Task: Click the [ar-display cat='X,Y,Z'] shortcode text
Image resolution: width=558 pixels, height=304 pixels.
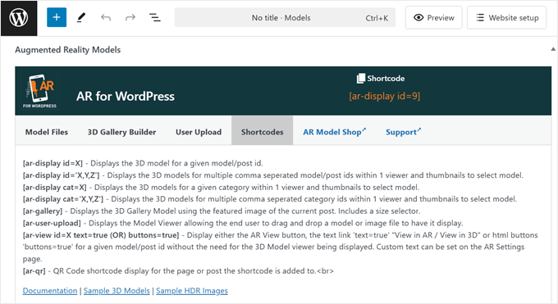Action: coord(63,199)
